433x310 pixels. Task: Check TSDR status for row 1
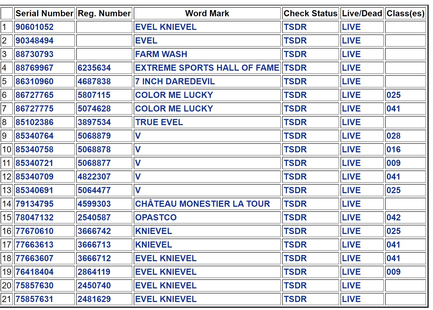click(x=295, y=27)
